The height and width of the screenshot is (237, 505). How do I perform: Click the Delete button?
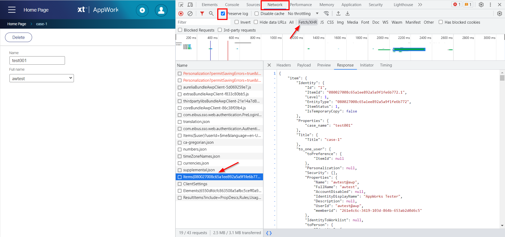18,37
